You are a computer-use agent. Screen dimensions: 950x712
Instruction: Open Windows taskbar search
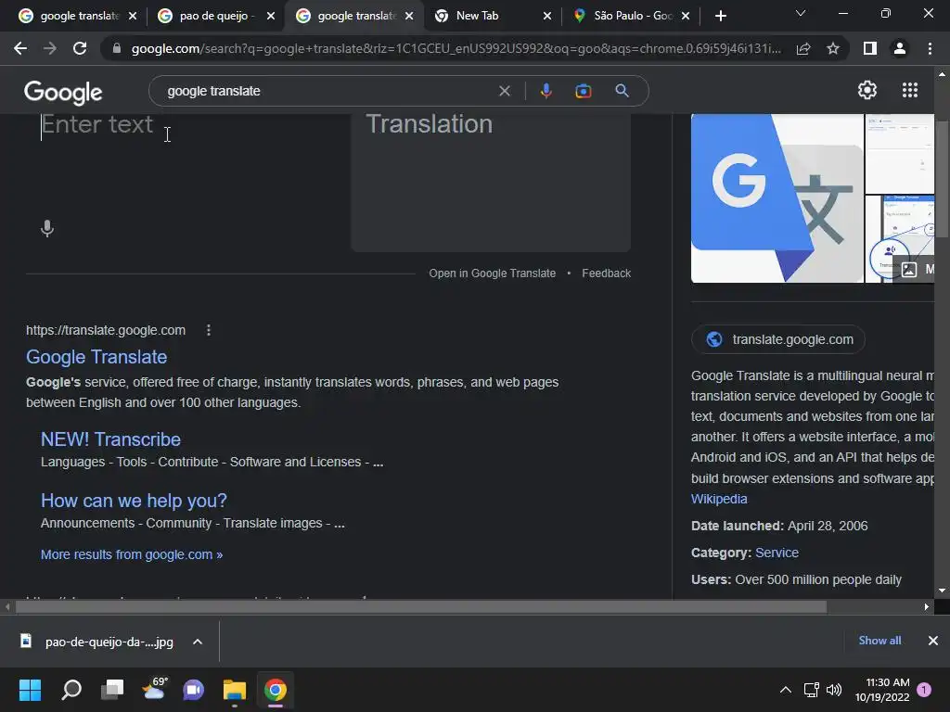(71, 690)
